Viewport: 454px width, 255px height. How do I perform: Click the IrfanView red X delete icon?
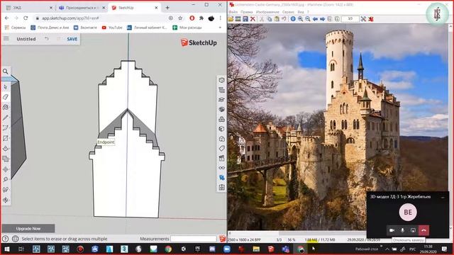253,19
